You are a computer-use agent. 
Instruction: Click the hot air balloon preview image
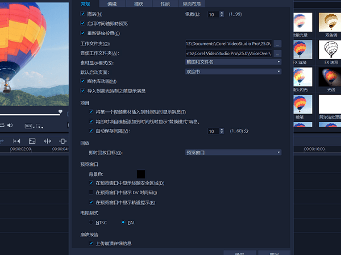(x=34, y=54)
